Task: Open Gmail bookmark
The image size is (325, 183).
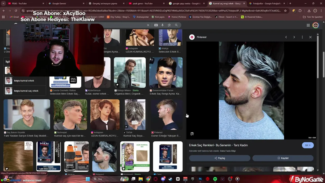Action: (14, 17)
